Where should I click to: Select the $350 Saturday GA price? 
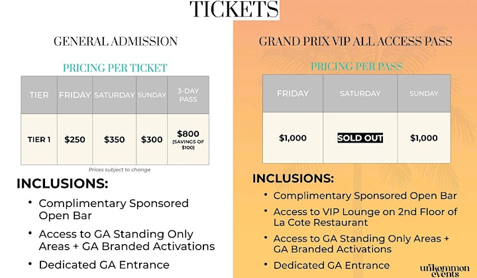(x=115, y=139)
